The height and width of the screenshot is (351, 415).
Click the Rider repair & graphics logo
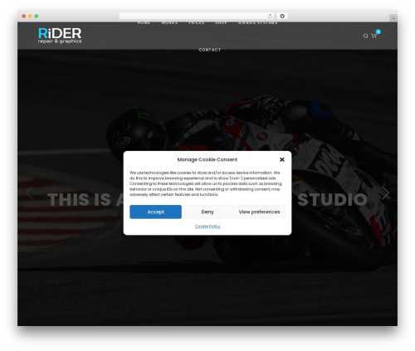pyautogui.click(x=60, y=36)
